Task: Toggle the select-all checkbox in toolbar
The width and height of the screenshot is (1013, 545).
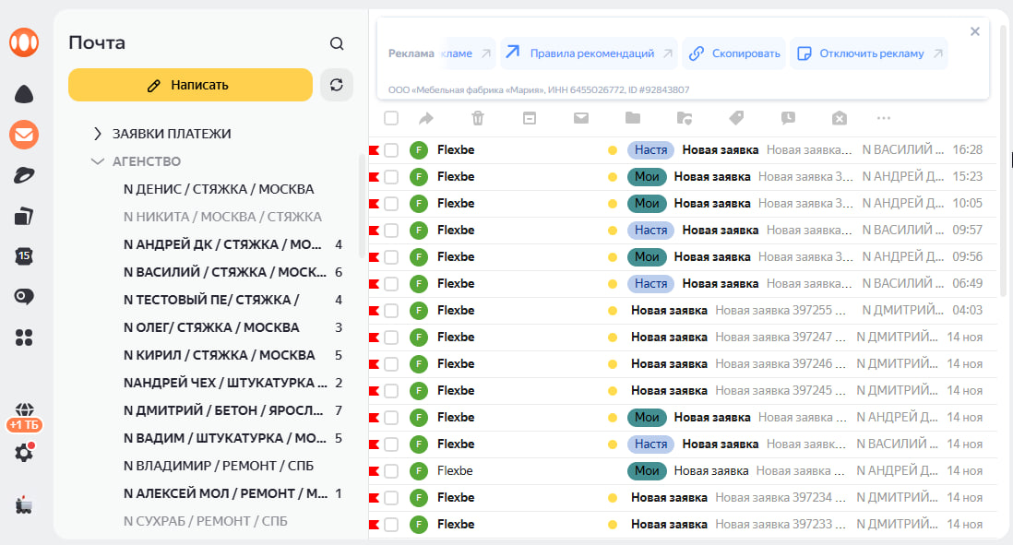Action: click(391, 118)
